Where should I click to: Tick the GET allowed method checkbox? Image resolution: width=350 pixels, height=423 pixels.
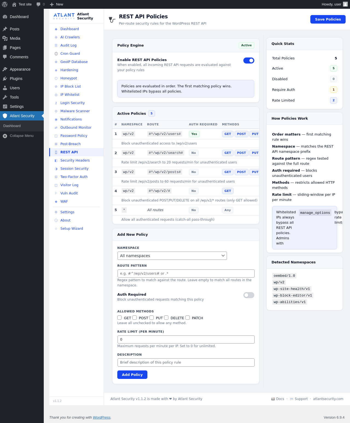click(x=119, y=318)
